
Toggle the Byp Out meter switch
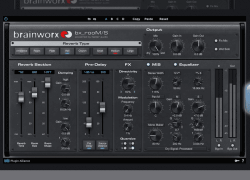[x=232, y=145]
